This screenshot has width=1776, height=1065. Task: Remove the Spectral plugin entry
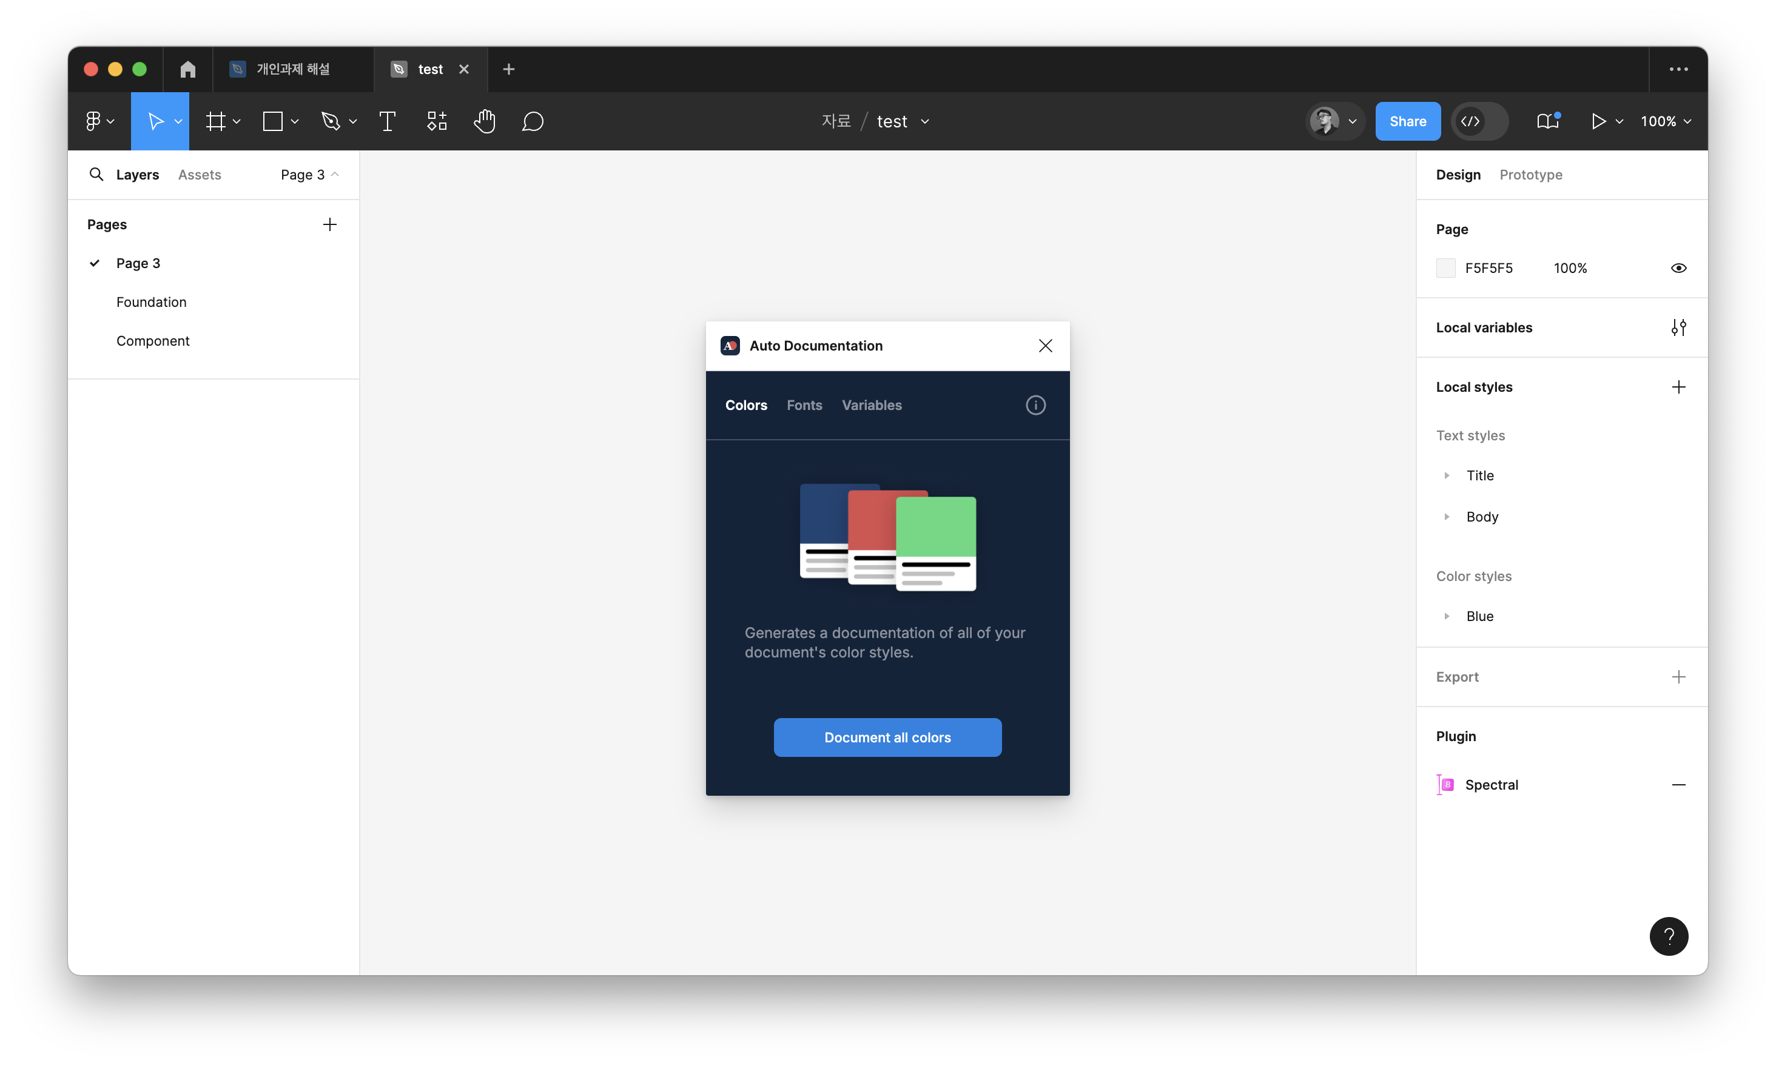click(x=1678, y=784)
